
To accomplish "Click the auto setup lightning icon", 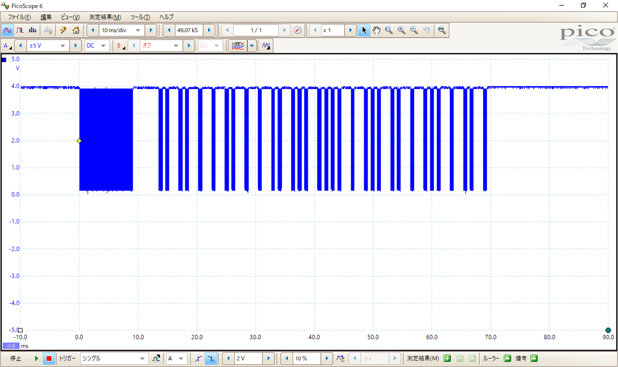I will click(63, 30).
